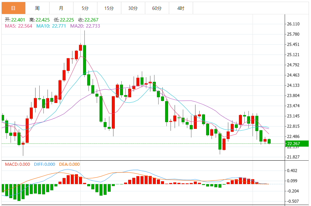Open the 15分 timeframe tab
Viewport: 311px width, 206px height.
pos(109,8)
